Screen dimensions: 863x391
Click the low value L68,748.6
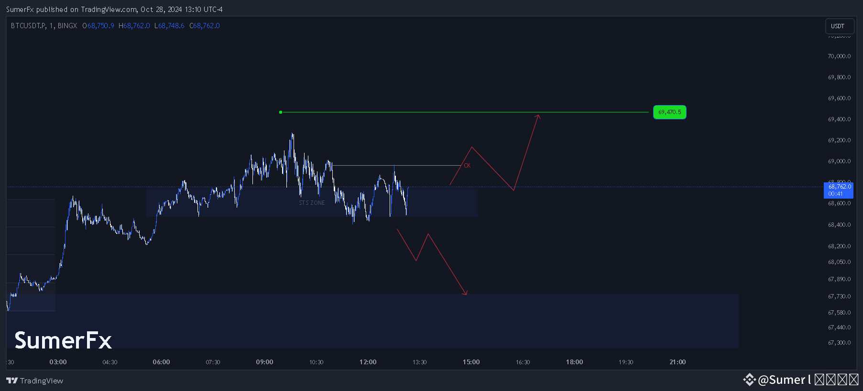tap(169, 26)
